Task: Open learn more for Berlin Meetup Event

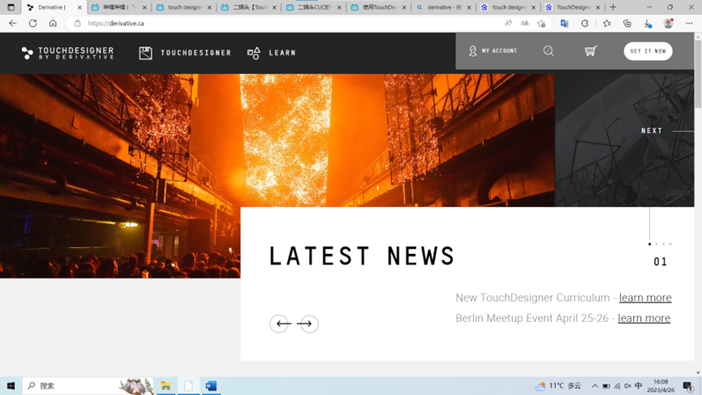Action: [644, 318]
